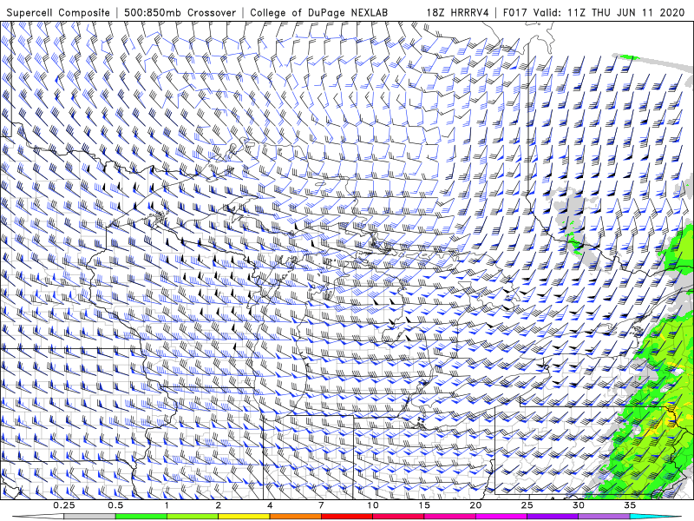Image resolution: width=694 pixels, height=521 pixels.
Task: Select the crimson 10–15 color bar segment
Action: tap(398, 517)
